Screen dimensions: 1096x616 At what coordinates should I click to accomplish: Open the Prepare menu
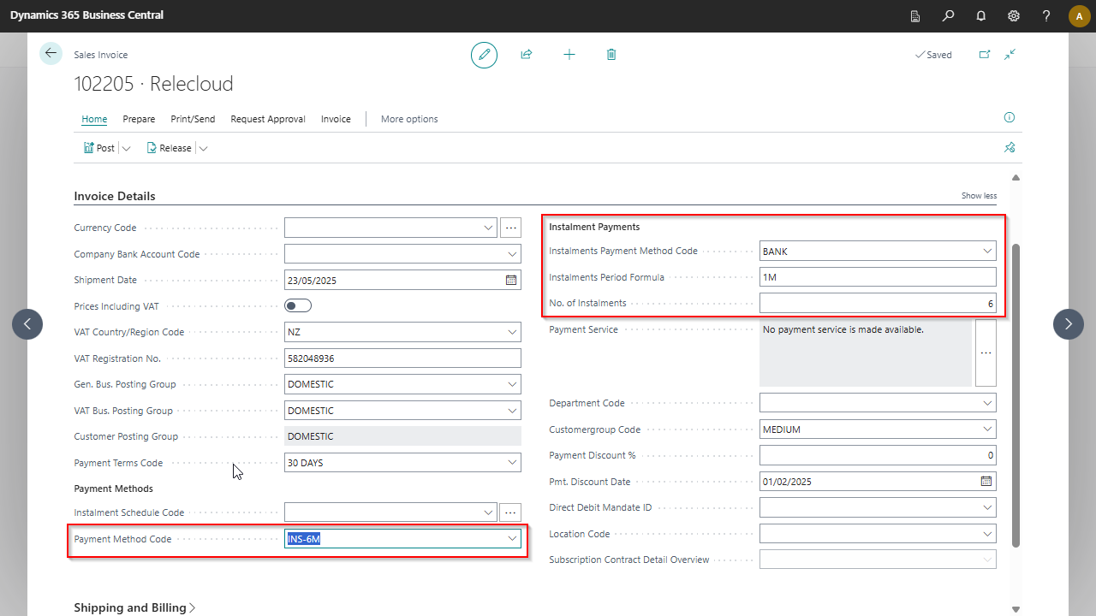point(139,119)
